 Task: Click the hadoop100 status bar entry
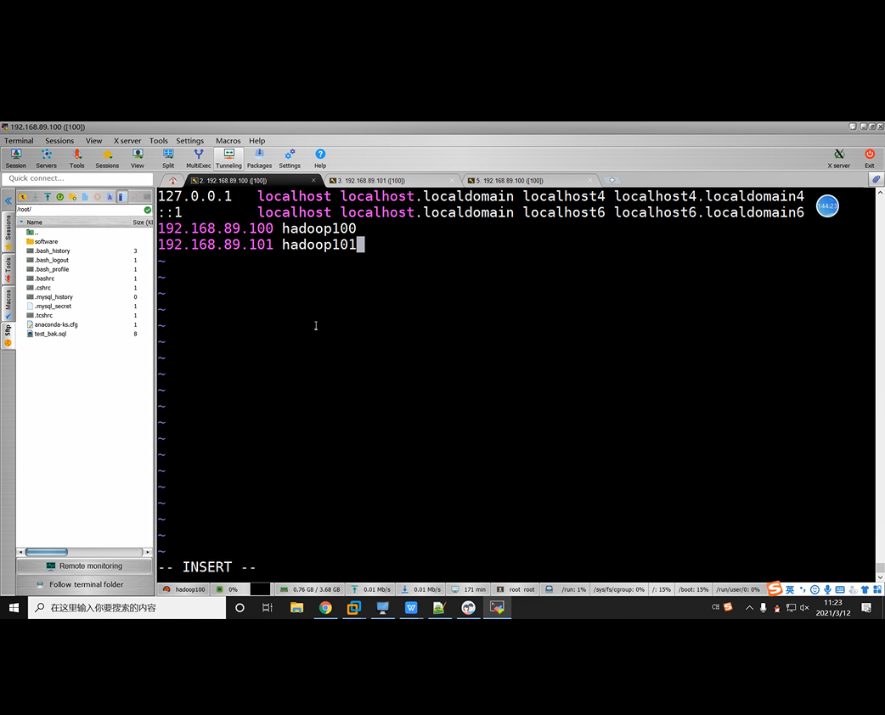(184, 589)
